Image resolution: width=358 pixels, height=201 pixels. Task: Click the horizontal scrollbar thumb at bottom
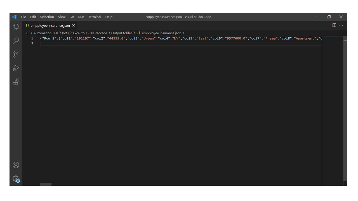click(46, 184)
